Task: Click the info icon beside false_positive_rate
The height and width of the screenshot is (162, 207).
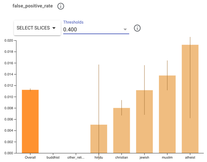Action: 61,6
